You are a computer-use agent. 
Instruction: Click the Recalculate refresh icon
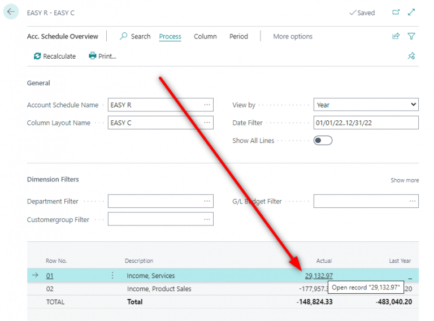pyautogui.click(x=37, y=56)
